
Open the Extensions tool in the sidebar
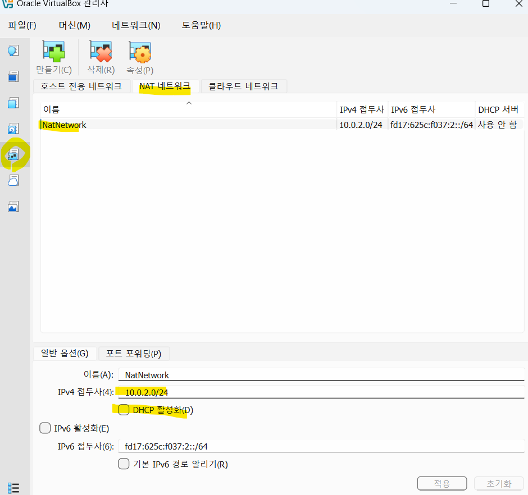click(x=13, y=103)
